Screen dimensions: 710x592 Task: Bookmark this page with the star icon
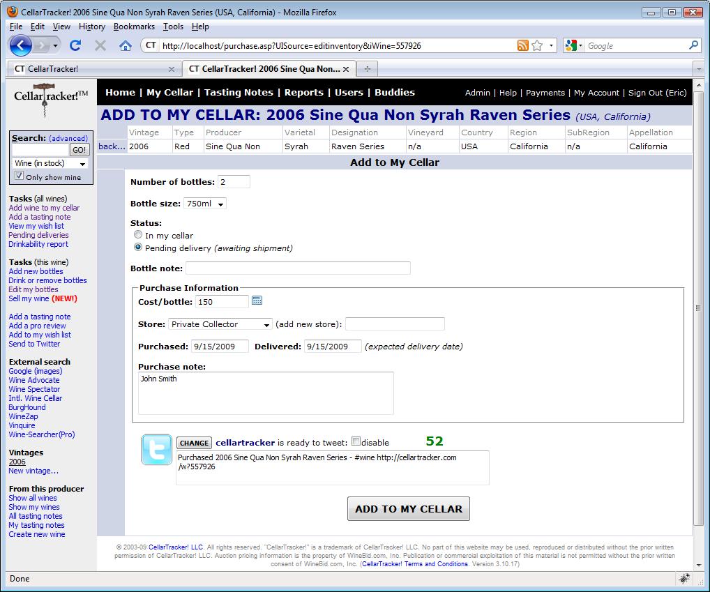tap(538, 45)
